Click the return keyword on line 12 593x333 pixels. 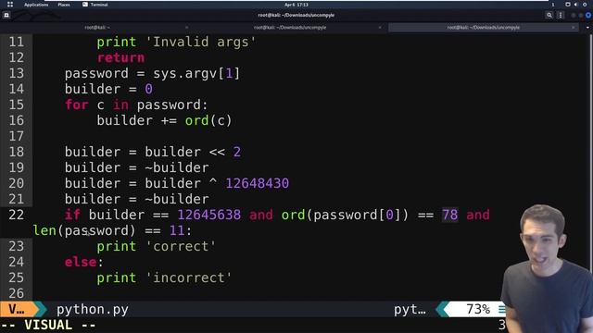(120, 57)
